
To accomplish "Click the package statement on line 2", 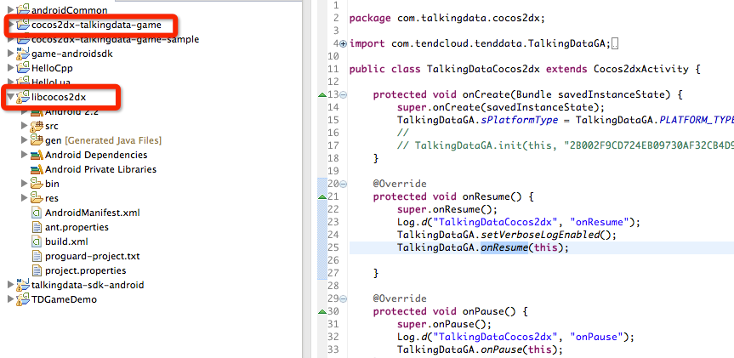I will click(x=447, y=18).
